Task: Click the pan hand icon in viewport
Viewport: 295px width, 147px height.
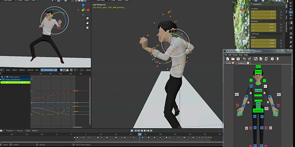Action: click(x=87, y=23)
